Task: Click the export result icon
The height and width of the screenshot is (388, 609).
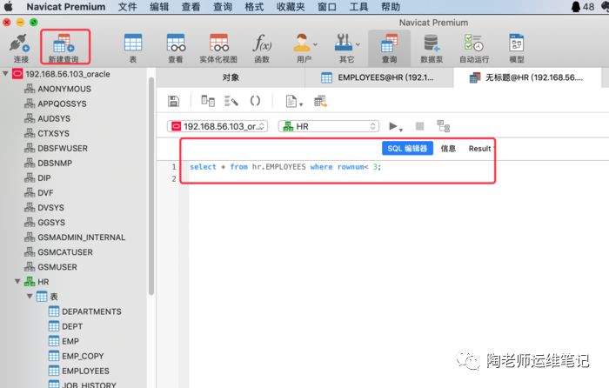Action: tap(320, 102)
